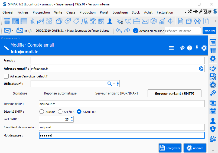The width and height of the screenshot is (218, 153).
Task: Click the refresh arrows icon in header
Action: (182, 48)
